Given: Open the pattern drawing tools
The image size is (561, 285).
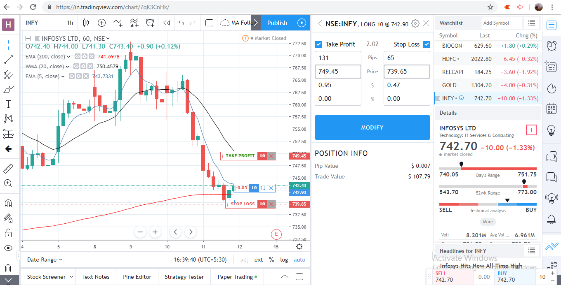Looking at the screenshot, I should [x=8, y=119].
